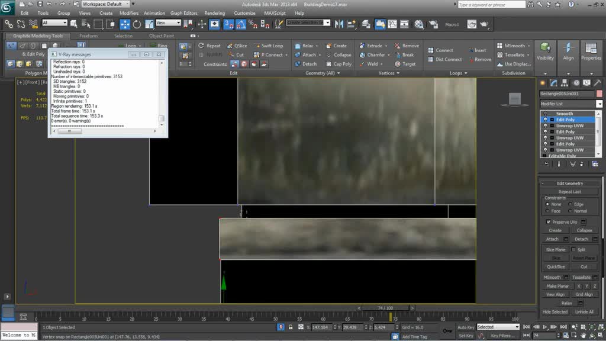606x341 pixels.
Task: Open the Material Editor icon
Action: (x=419, y=24)
